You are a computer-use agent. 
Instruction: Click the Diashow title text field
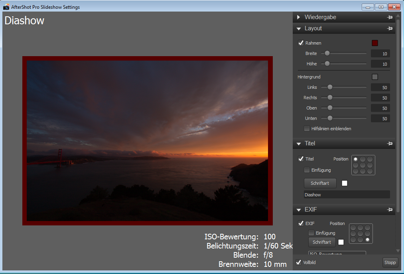pyautogui.click(x=346, y=195)
